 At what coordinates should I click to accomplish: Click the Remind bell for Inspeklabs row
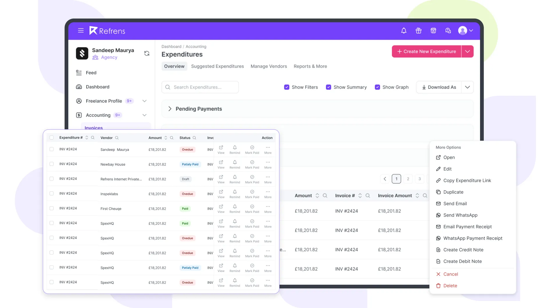click(235, 194)
